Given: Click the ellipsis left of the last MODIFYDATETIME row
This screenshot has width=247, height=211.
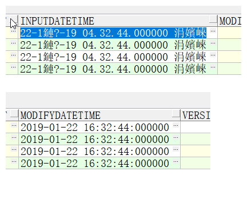Looking at the screenshot, I should point(14,161).
